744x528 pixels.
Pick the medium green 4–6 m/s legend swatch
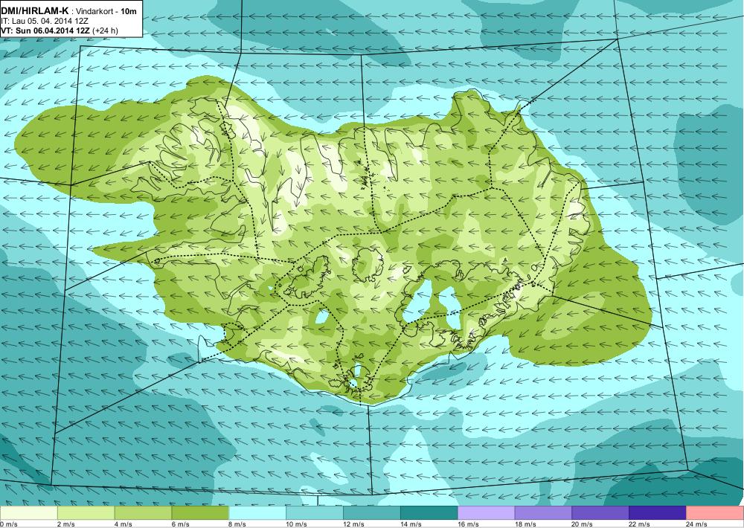coord(144,513)
